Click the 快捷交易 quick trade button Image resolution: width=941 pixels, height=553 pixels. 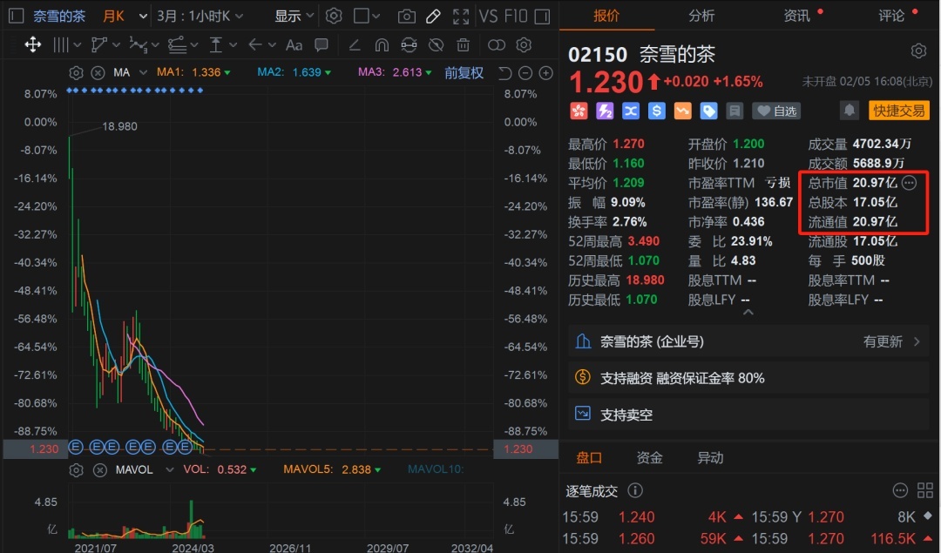(x=899, y=111)
